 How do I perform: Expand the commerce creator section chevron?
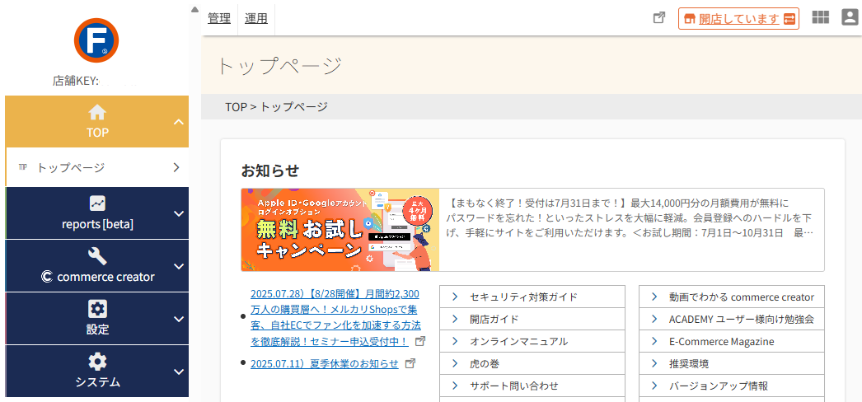coord(179,266)
